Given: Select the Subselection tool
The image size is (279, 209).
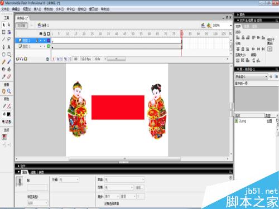Looking at the screenshot, I should click(9, 25).
